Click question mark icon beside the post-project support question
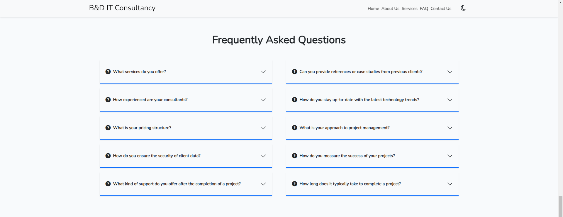Screen dimensions: 563x217 [108, 184]
